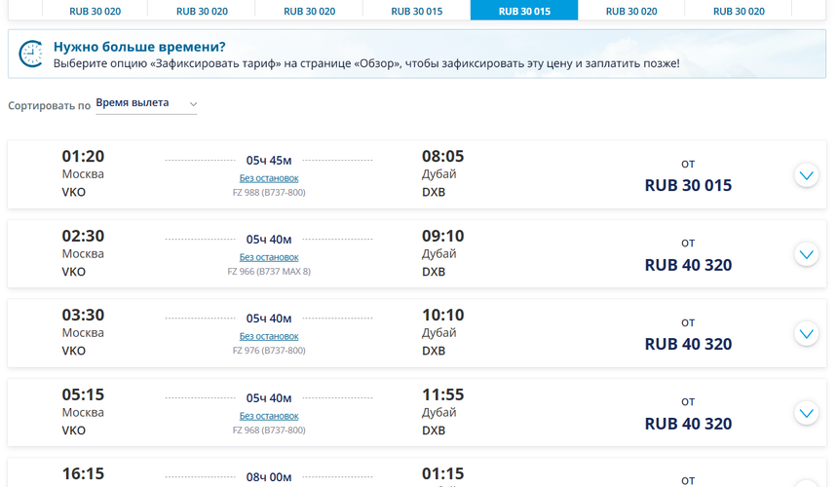Select the RUB 40 320 price on 05:15 flight

point(688,424)
